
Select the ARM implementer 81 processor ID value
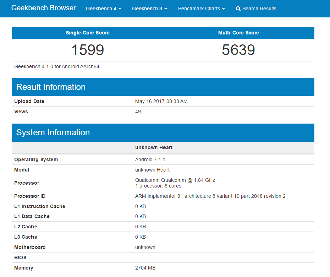pyautogui.click(x=210, y=196)
